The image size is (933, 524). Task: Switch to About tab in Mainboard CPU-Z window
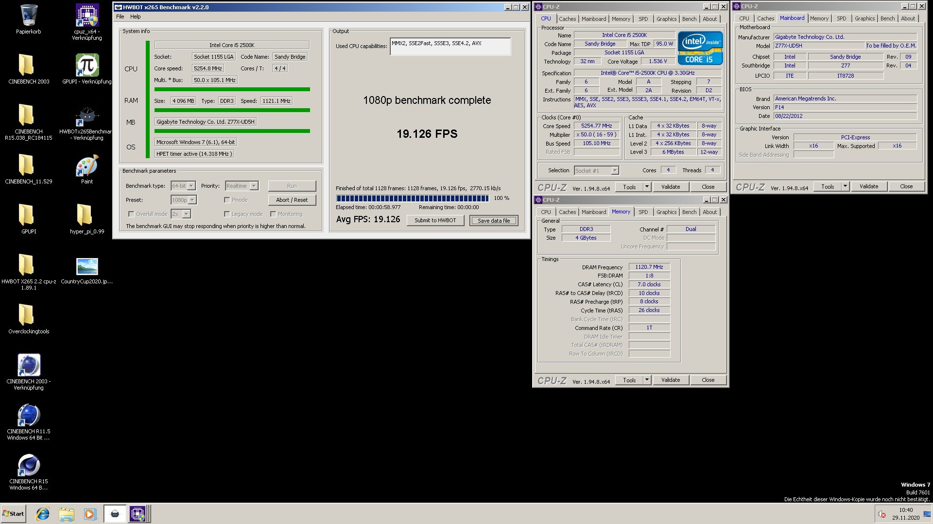coord(908,18)
